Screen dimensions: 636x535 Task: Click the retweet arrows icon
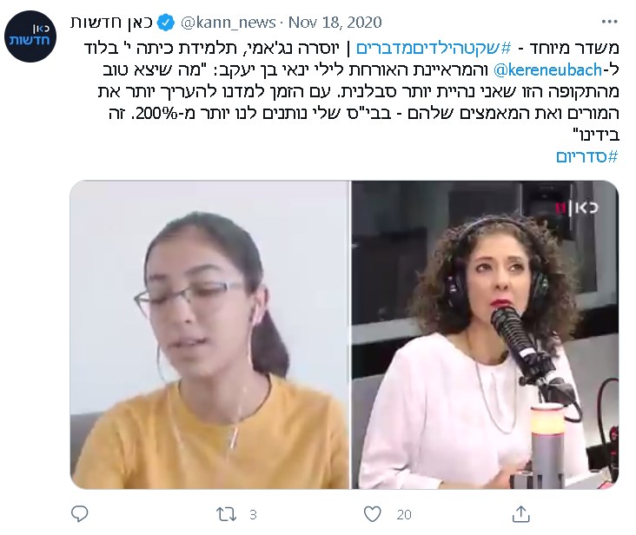[226, 514]
